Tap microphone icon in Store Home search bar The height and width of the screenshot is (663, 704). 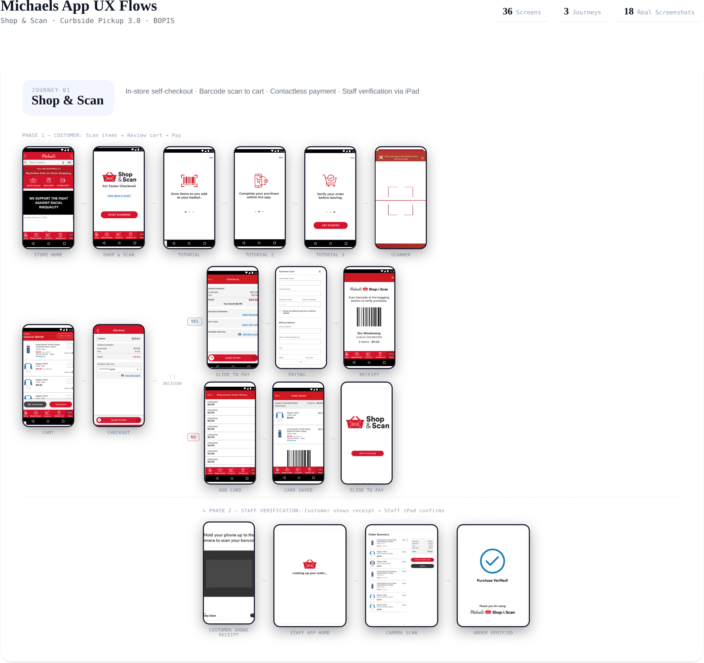pyautogui.click(x=63, y=162)
